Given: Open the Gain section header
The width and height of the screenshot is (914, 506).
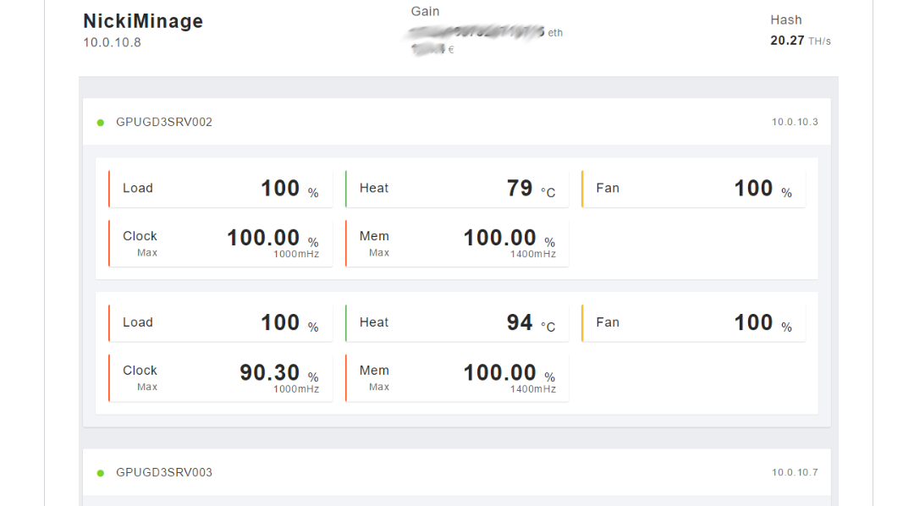Looking at the screenshot, I should tap(425, 11).
